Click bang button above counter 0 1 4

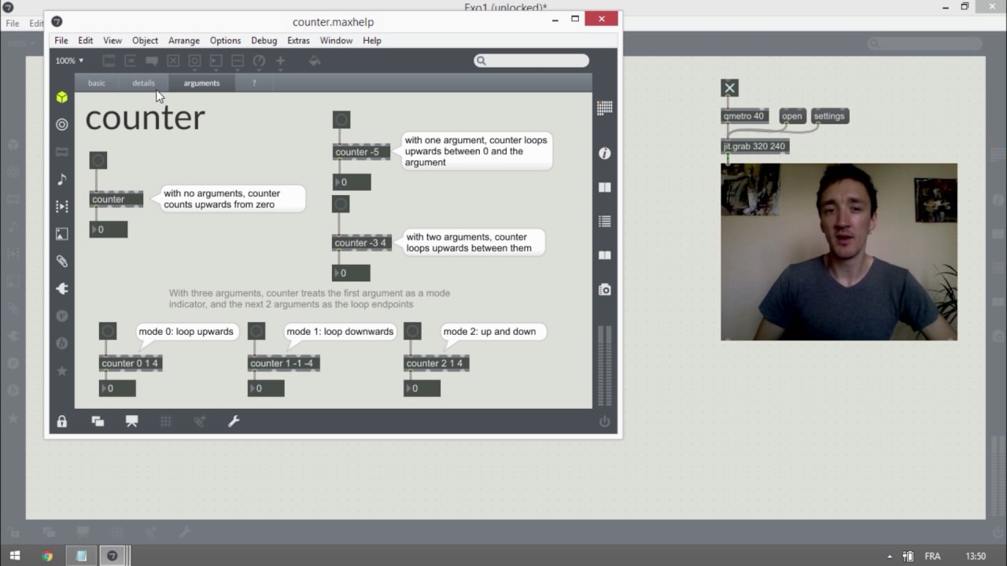[108, 331]
